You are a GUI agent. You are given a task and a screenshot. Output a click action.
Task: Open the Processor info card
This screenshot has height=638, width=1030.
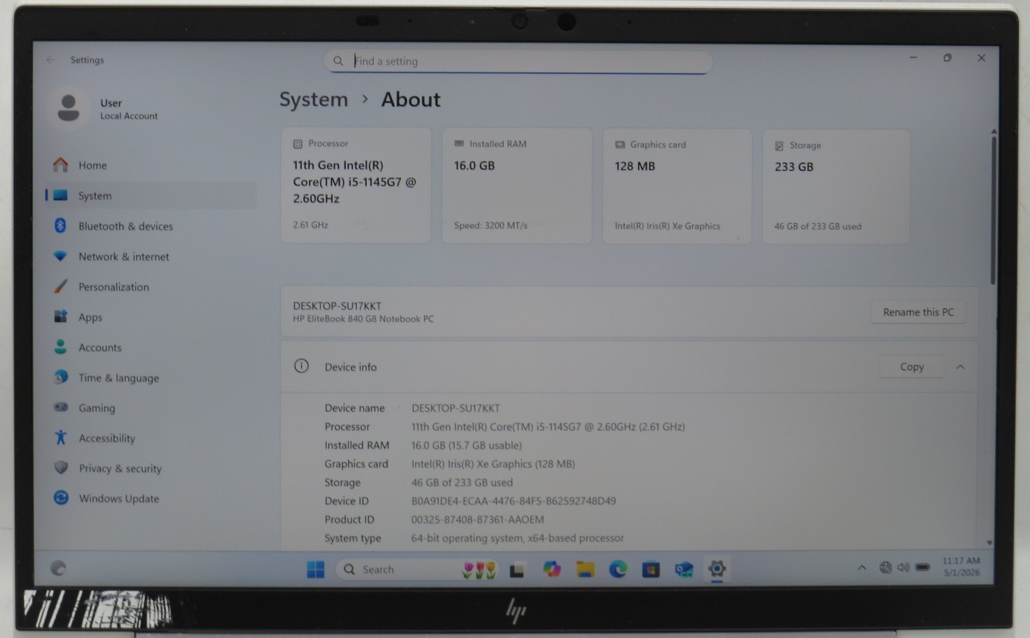356,185
